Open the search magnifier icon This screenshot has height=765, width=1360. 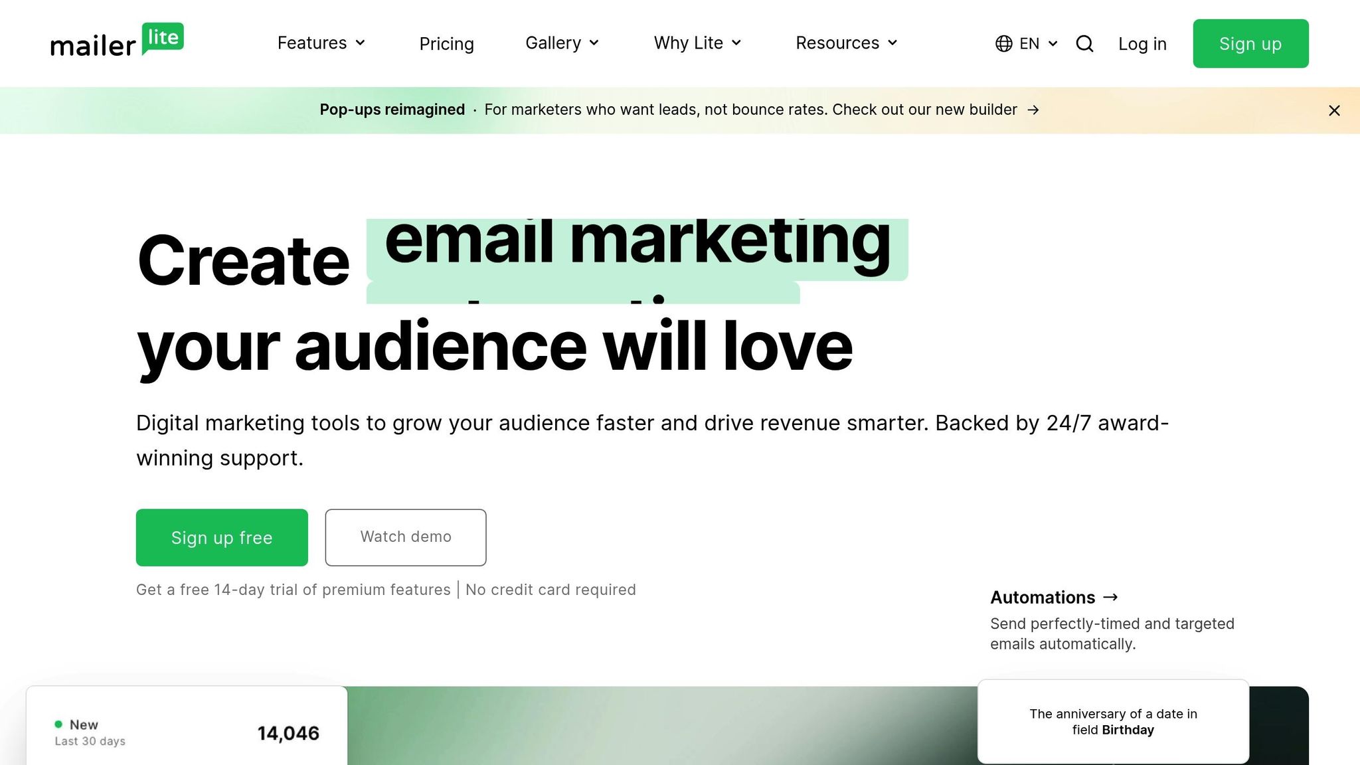click(x=1084, y=44)
